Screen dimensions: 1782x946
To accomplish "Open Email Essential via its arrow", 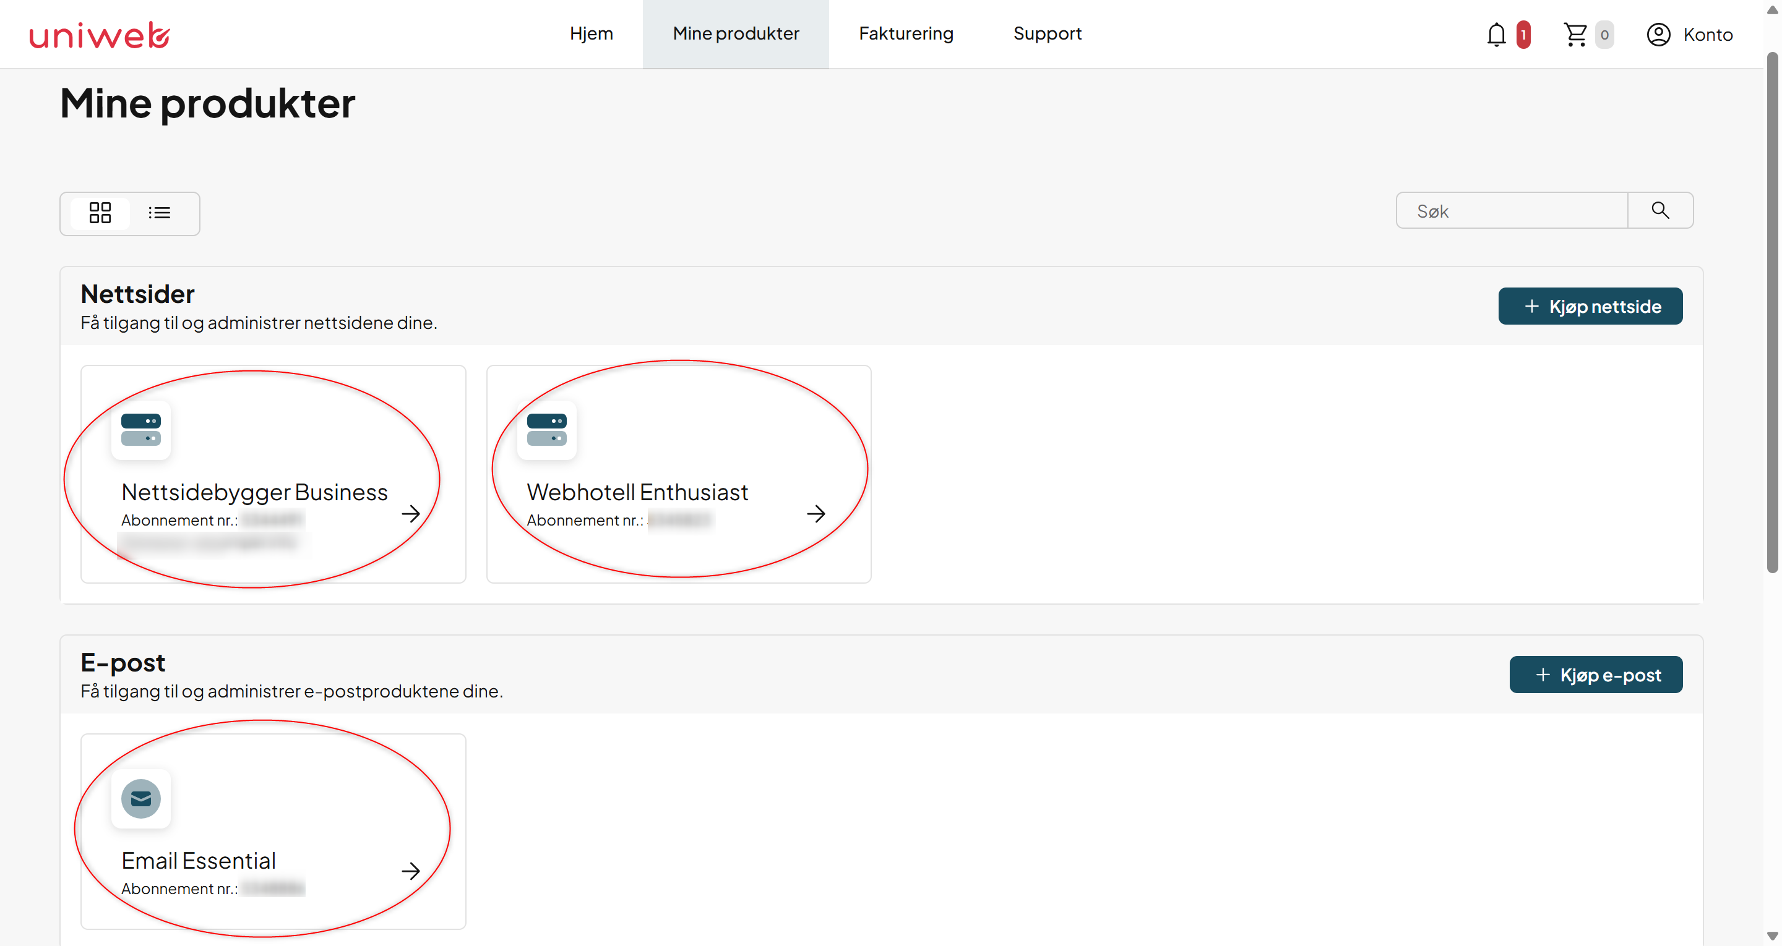I will point(411,871).
